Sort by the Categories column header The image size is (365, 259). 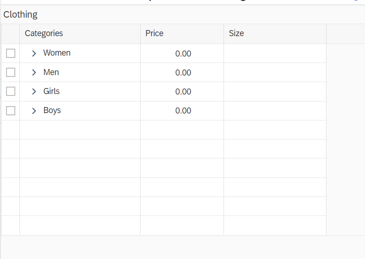(x=80, y=34)
